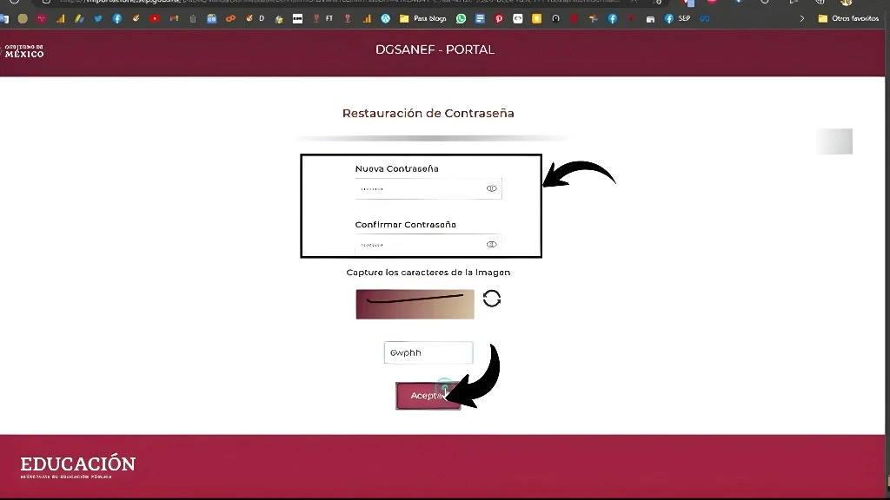The width and height of the screenshot is (890, 500).
Task: Click chevron to reveal hidden bookmarks
Action: click(802, 17)
